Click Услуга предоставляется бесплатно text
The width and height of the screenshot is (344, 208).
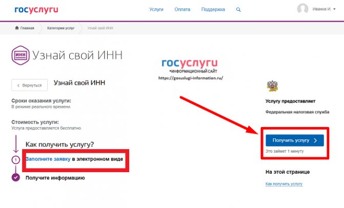pos(47,128)
